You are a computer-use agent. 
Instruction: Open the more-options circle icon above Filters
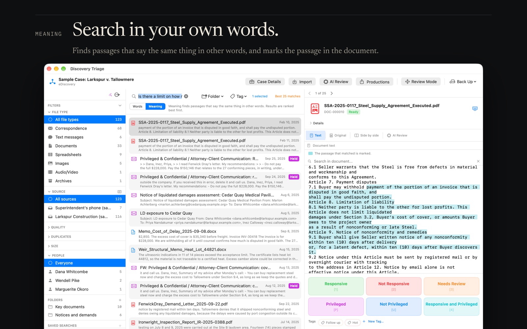117,95
